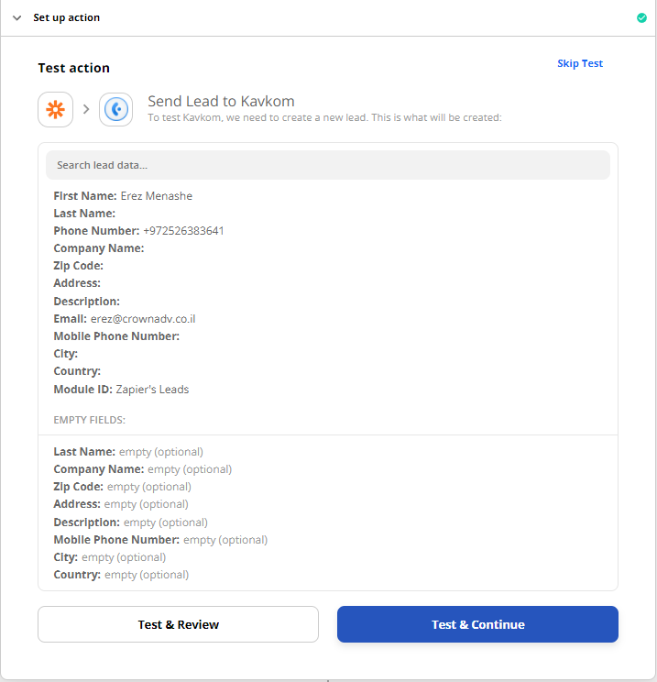Click the Phone Number value +972526383641
The height and width of the screenshot is (682, 657).
183,231
